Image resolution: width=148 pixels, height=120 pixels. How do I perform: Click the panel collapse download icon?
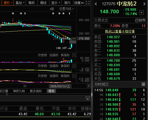click(88, 98)
